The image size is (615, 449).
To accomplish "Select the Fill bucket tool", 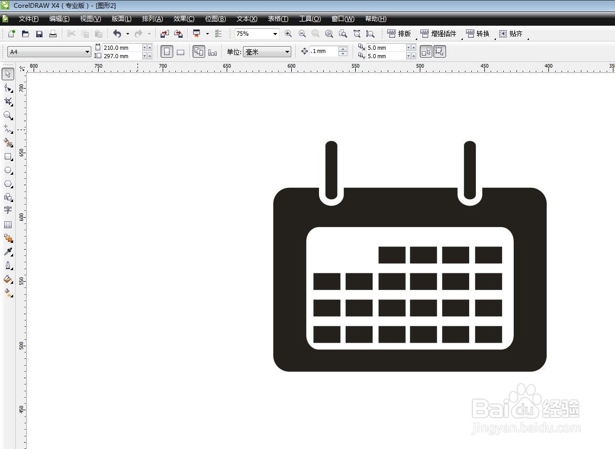I will pyautogui.click(x=8, y=279).
